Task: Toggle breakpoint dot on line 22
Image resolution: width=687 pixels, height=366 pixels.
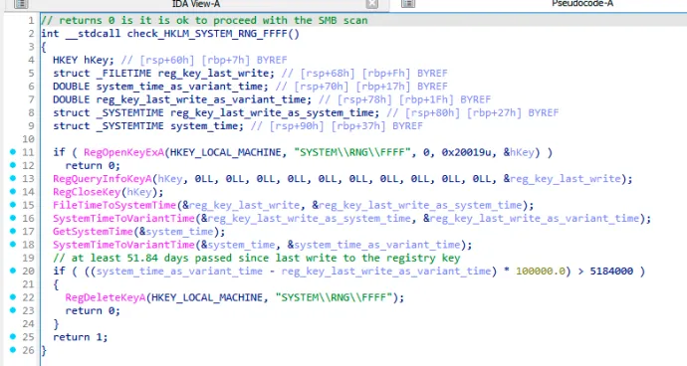Action: pyautogui.click(x=13, y=296)
